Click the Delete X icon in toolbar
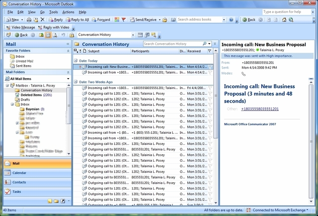The width and height of the screenshot is (318, 216). point(42,19)
